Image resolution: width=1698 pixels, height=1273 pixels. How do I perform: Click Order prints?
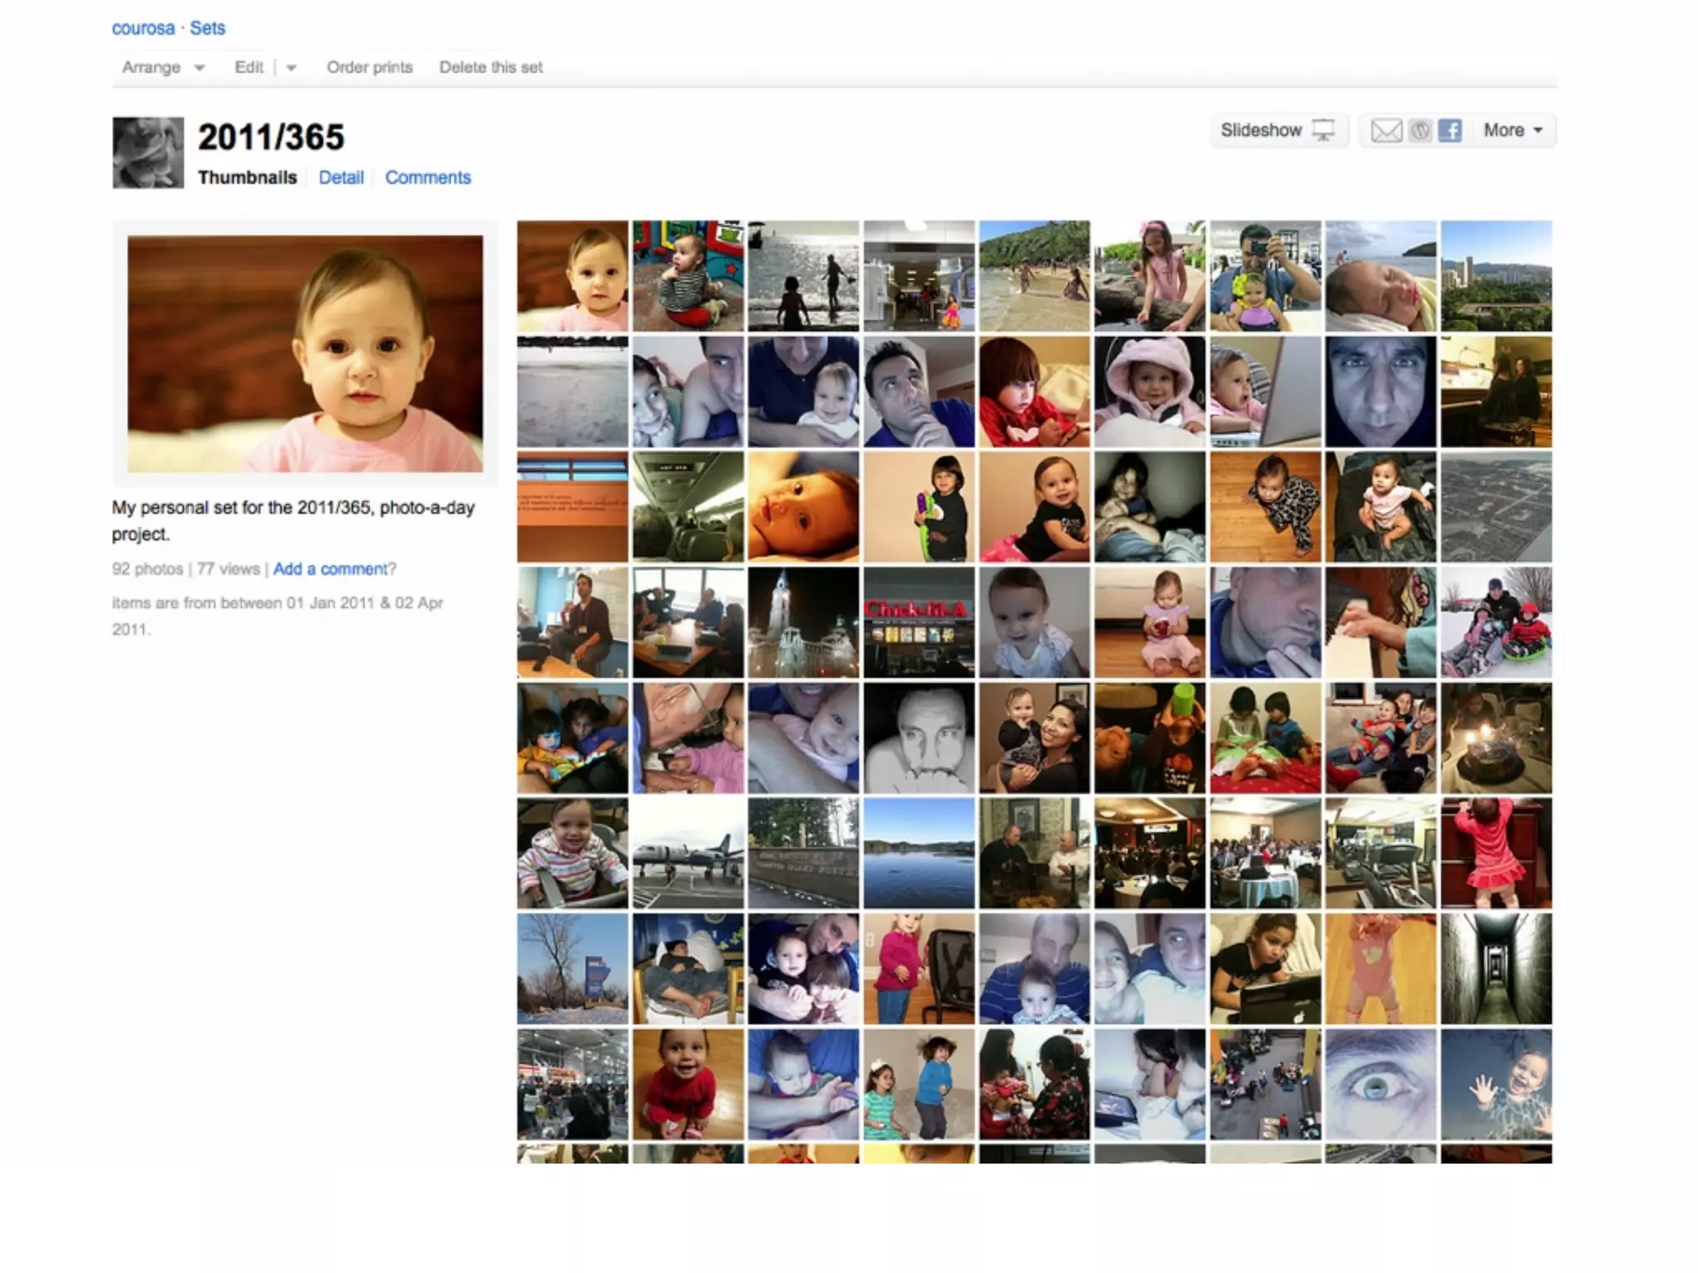tap(370, 68)
